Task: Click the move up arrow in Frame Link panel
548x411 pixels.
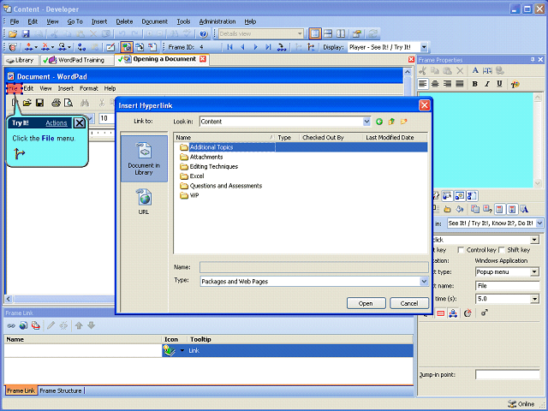Action: coord(79,325)
